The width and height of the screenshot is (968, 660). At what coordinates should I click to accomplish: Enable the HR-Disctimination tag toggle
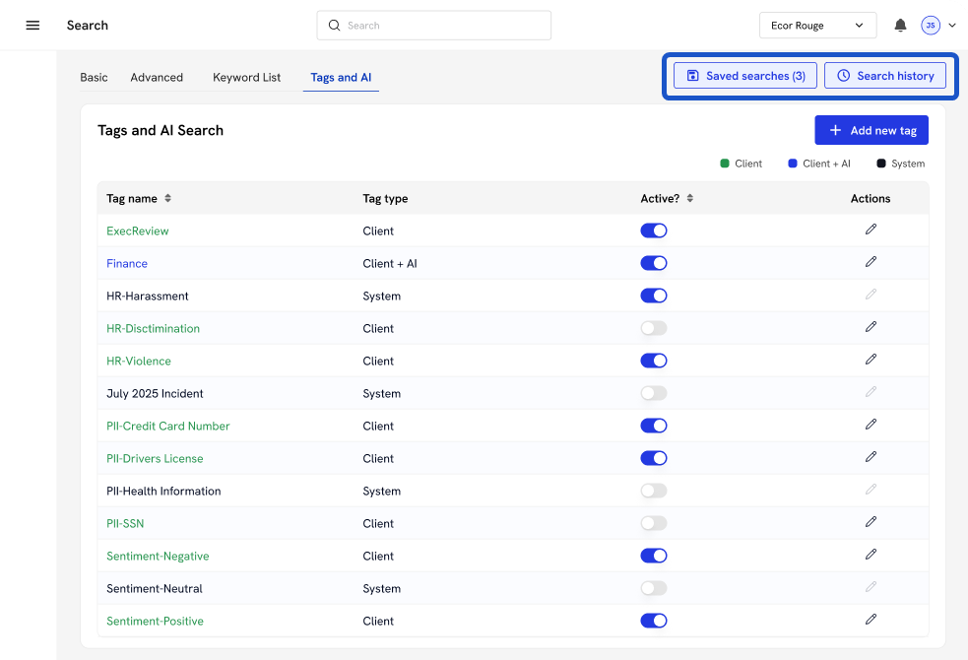tap(654, 328)
